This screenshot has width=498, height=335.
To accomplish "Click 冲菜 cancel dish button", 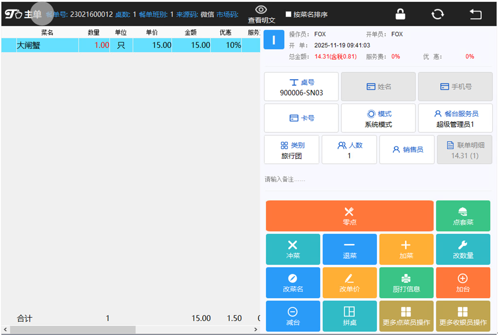I will click(293, 249).
